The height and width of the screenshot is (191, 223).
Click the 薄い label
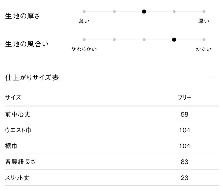tap(84, 21)
